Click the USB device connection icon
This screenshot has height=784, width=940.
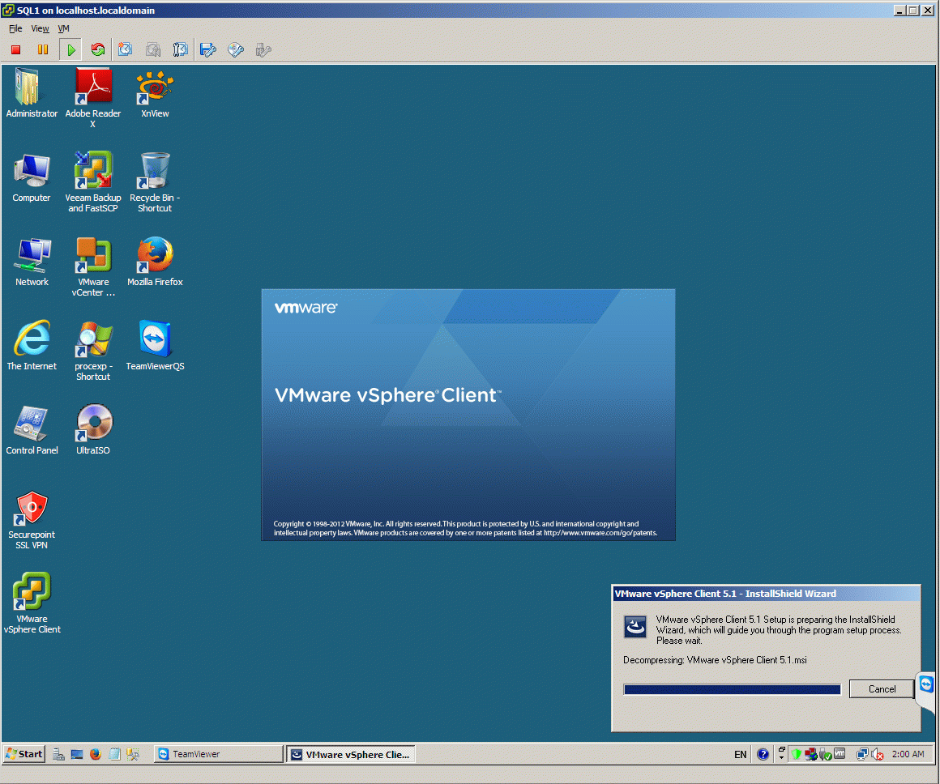click(x=263, y=49)
